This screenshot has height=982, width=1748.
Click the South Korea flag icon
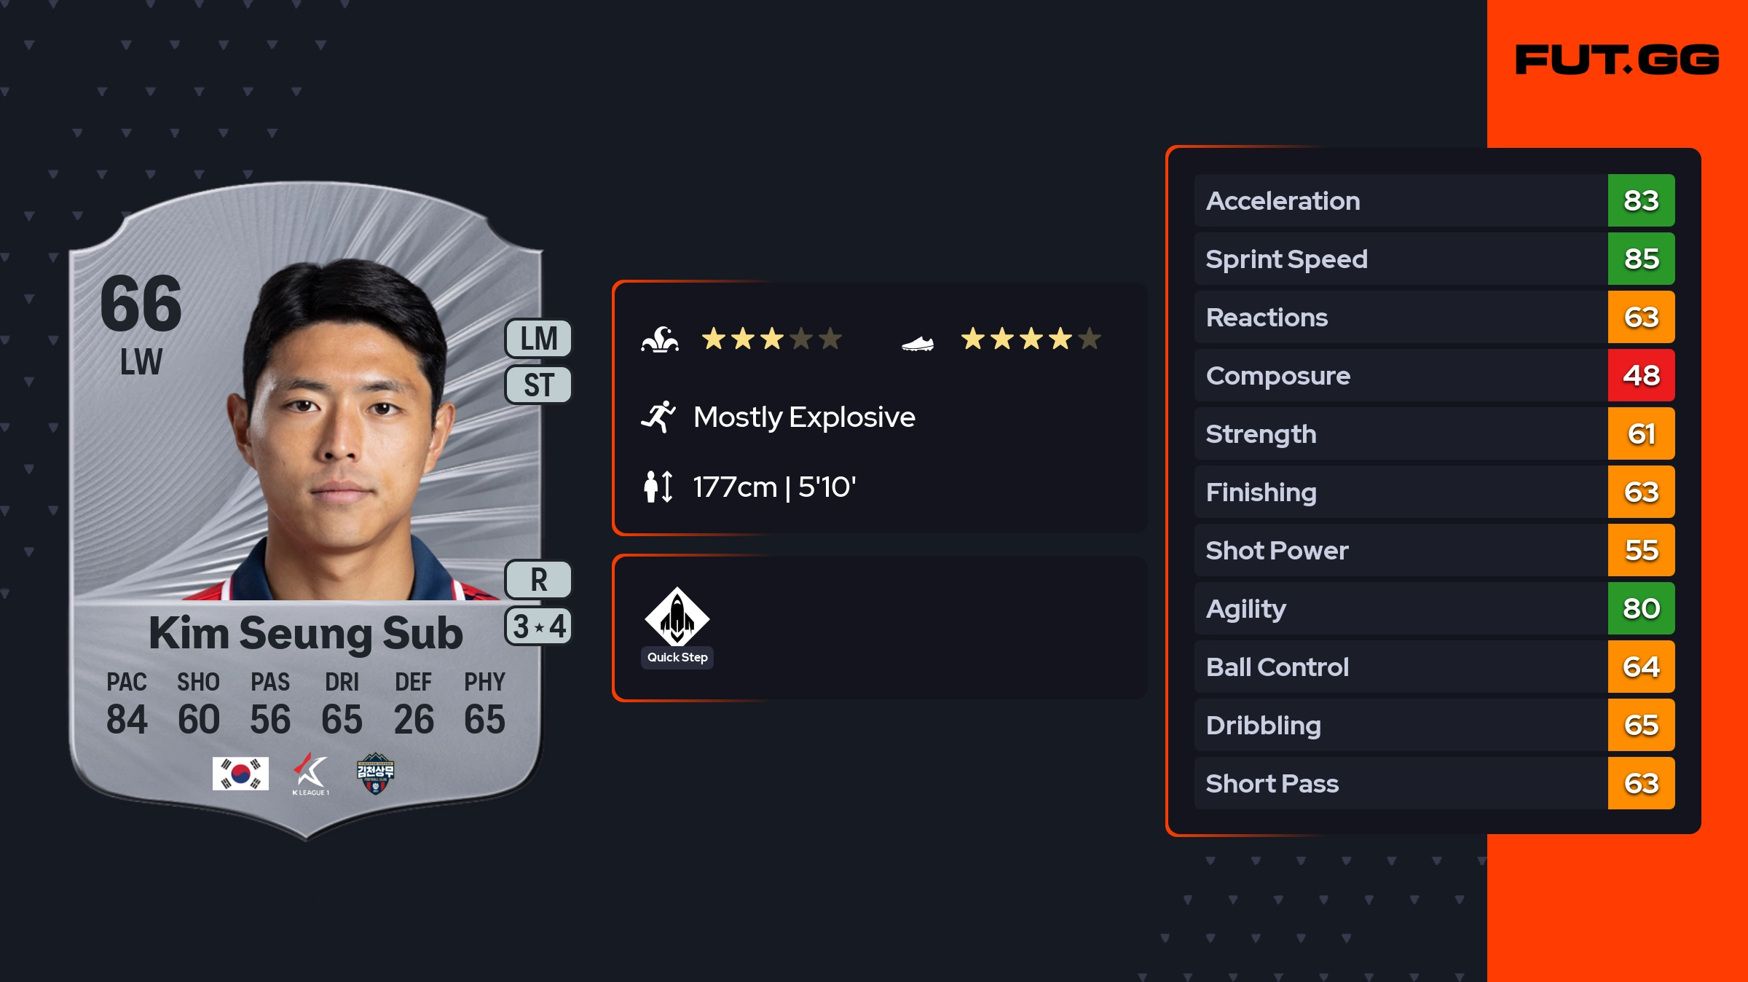coord(240,773)
